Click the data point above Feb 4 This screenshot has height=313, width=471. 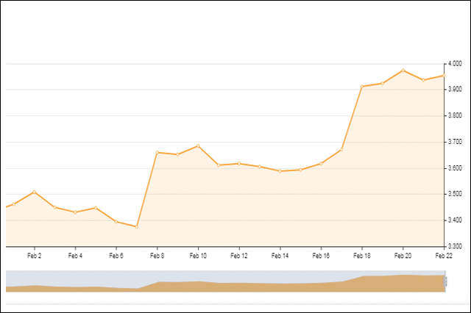pyautogui.click(x=75, y=212)
